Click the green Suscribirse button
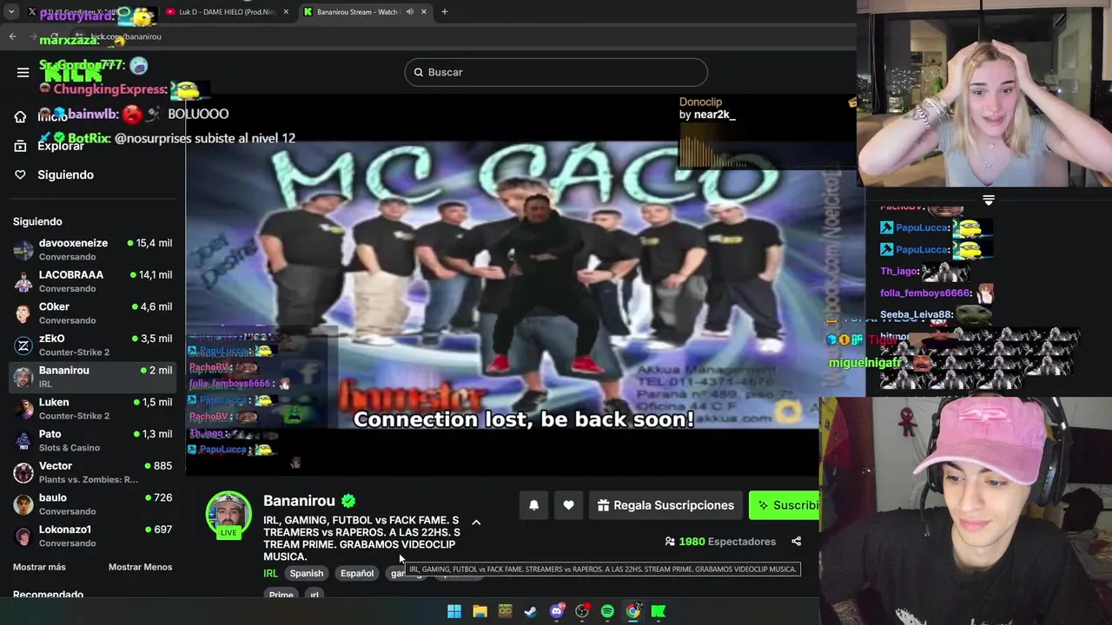The image size is (1112, 625). [785, 505]
